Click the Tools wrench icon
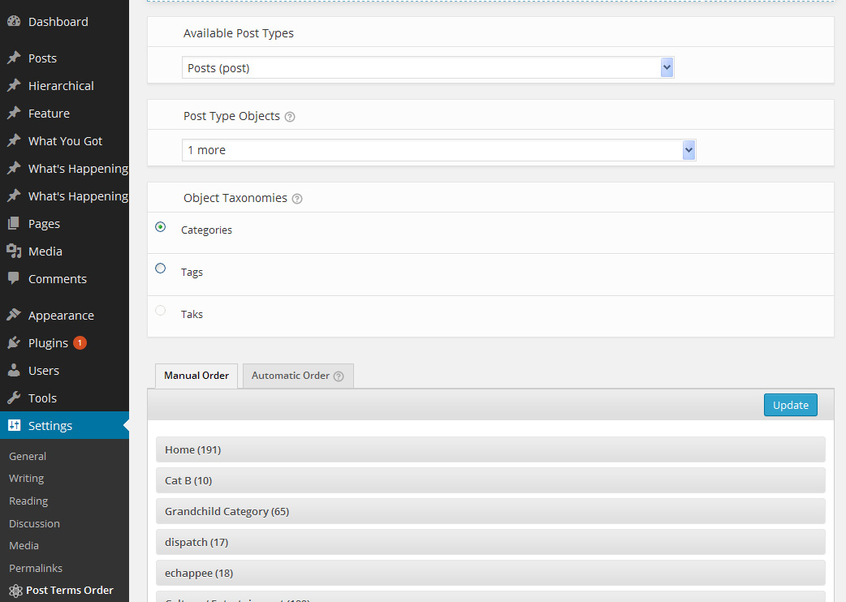The image size is (846, 602). (14, 398)
